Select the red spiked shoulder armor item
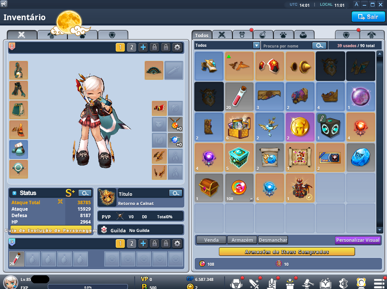Viewport: 387px width, 289px height. (269, 66)
